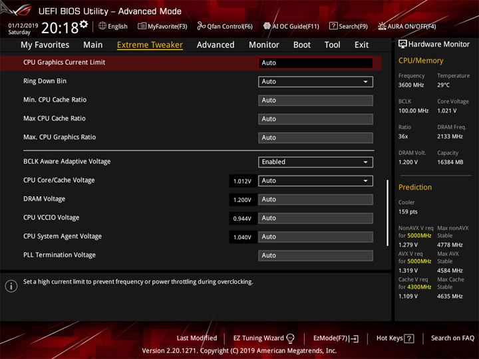The width and height of the screenshot is (479, 359).
Task: Expand CPU Core/Cache Voltage dropdown
Action: [315, 181]
